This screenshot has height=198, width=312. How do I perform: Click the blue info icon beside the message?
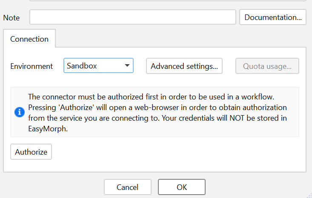coord(19,112)
